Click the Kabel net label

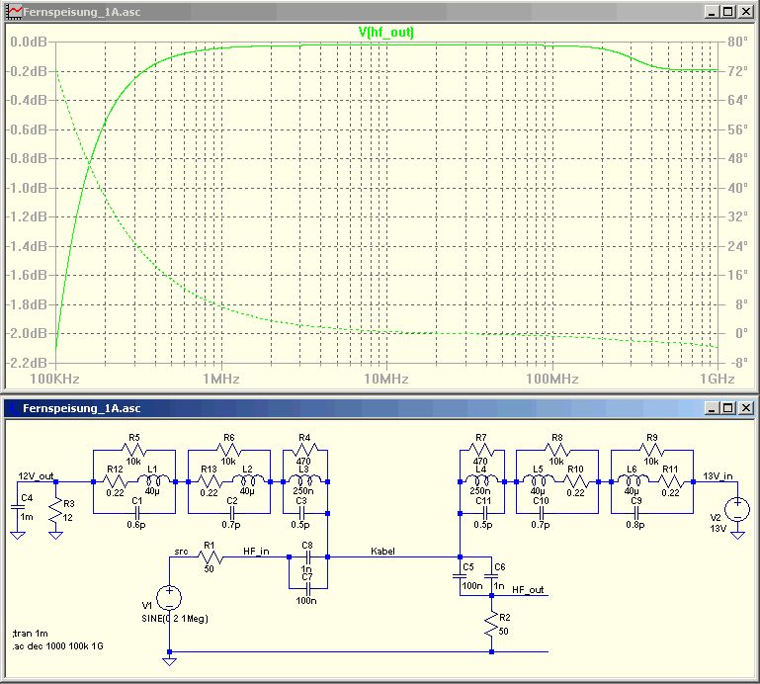pyautogui.click(x=384, y=551)
